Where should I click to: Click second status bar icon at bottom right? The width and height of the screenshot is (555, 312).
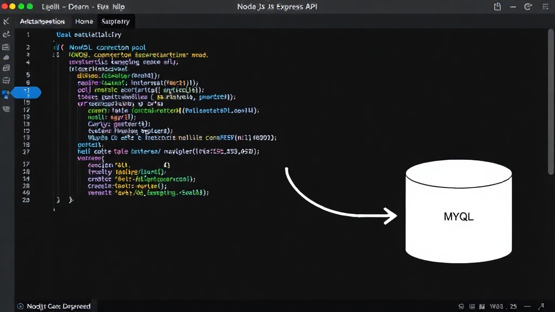[472, 307]
